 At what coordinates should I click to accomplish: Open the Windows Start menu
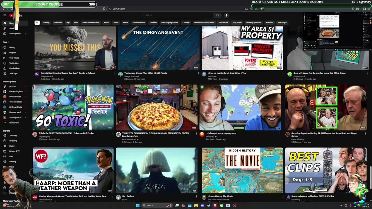[138, 206]
